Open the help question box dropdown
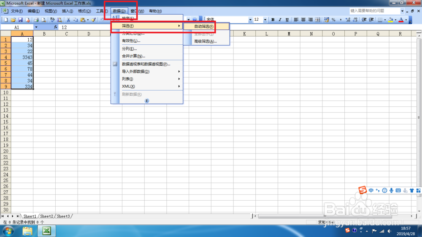Screen dimensions: 422x237 [x=402, y=11]
